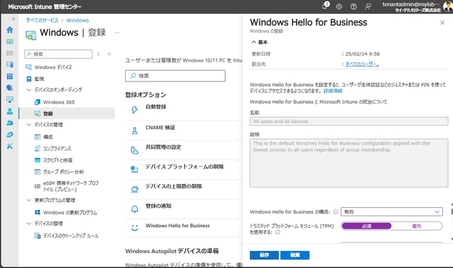The height and width of the screenshot is (268, 453).
Task: Open eSIM 携帯ネットワーク プロファイル item
Action: point(71,186)
